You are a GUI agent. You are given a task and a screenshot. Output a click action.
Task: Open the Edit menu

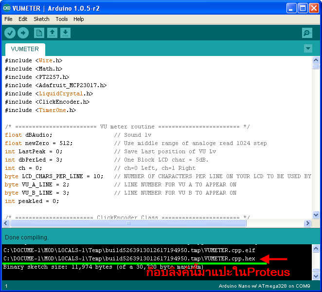point(23,19)
